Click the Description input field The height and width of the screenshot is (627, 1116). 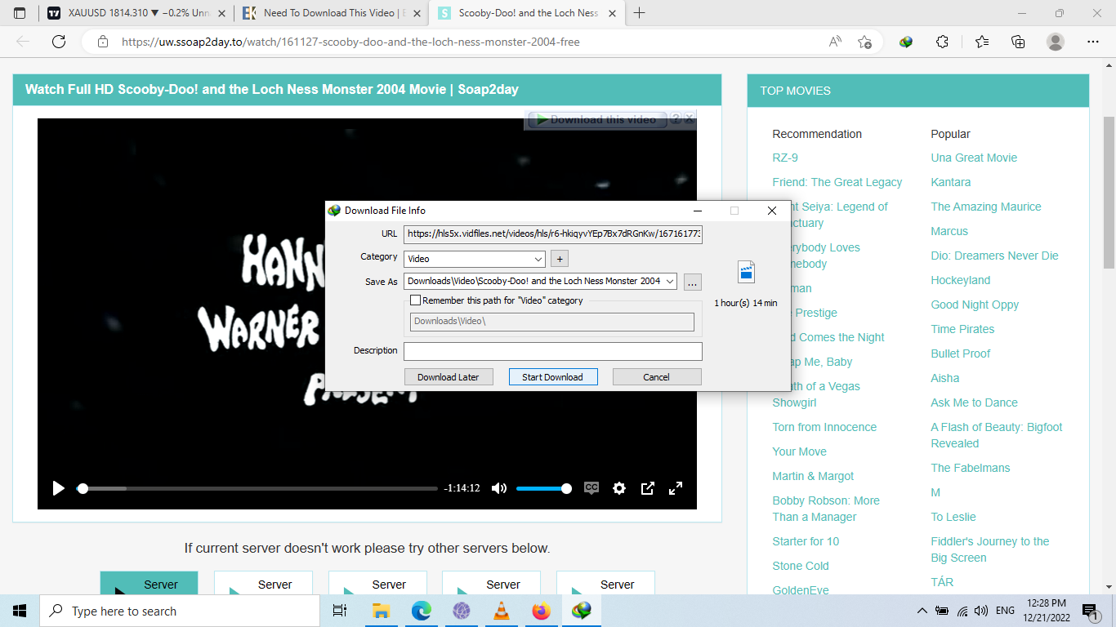tap(553, 351)
